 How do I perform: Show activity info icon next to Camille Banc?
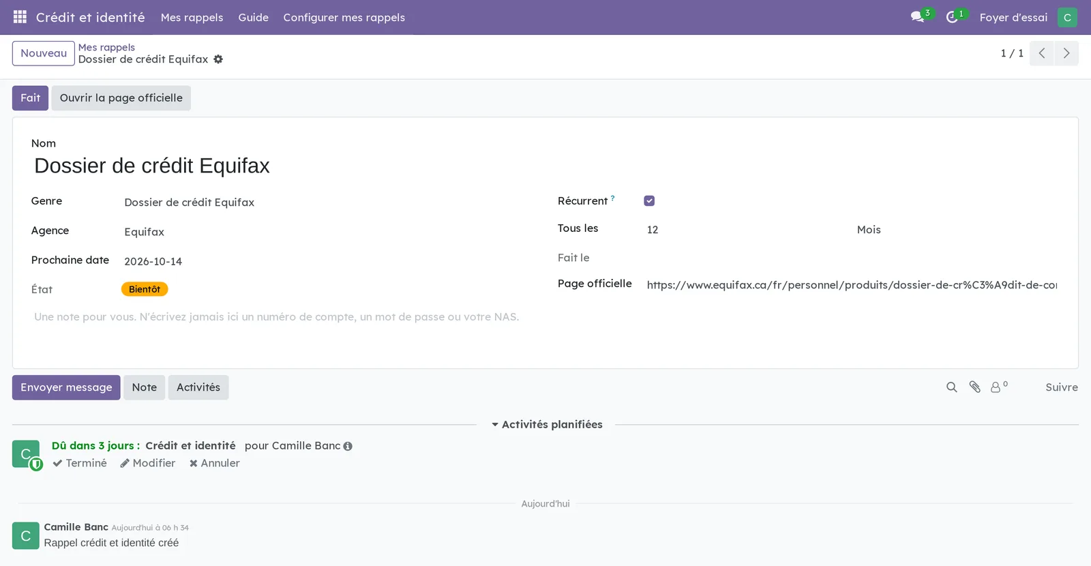[348, 446]
